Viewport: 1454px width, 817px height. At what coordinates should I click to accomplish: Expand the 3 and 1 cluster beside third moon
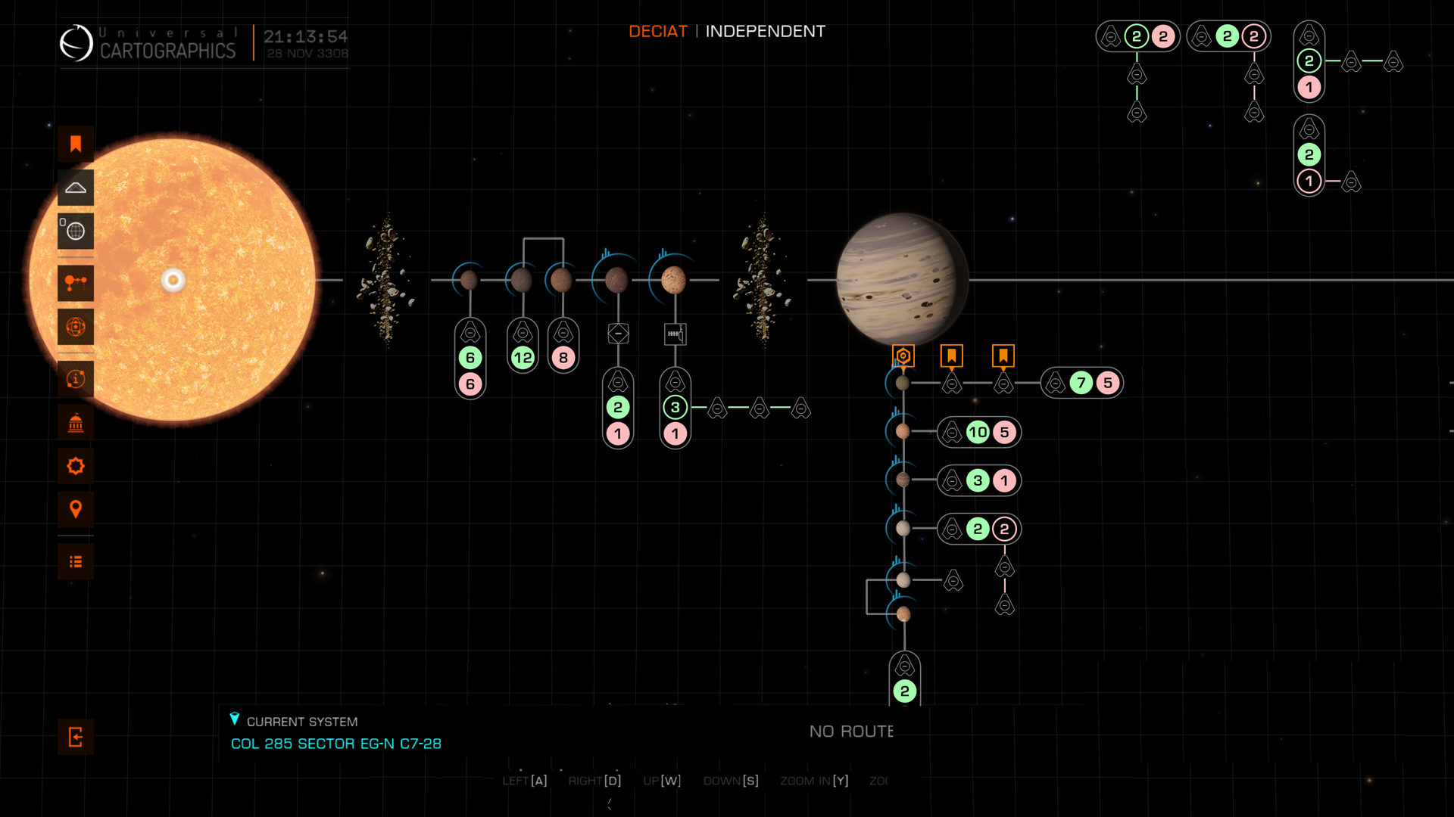tap(979, 480)
